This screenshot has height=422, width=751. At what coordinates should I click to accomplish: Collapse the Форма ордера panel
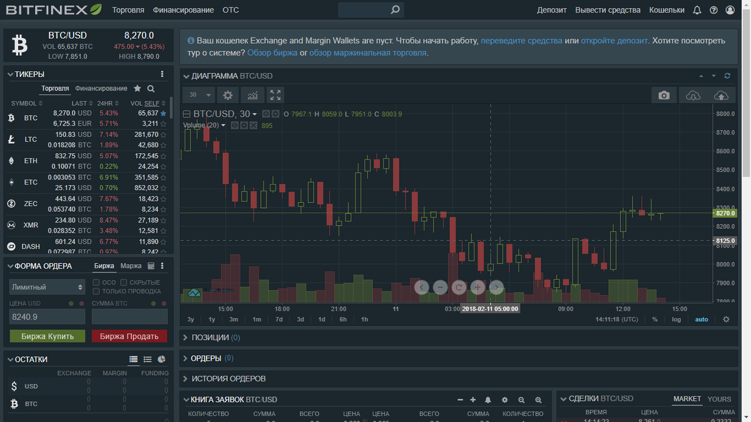(x=10, y=266)
